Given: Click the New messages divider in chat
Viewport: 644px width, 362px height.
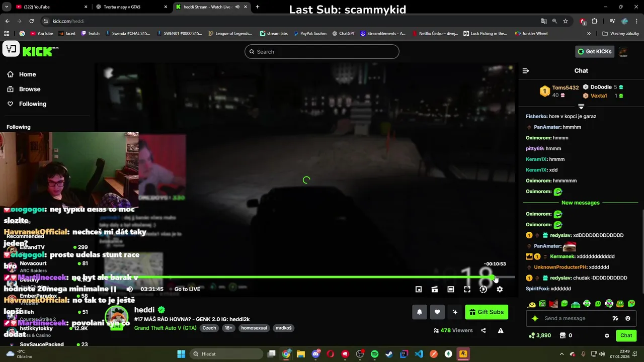Looking at the screenshot, I should click(581, 203).
